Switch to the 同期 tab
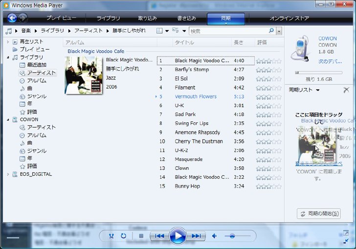 (226, 18)
